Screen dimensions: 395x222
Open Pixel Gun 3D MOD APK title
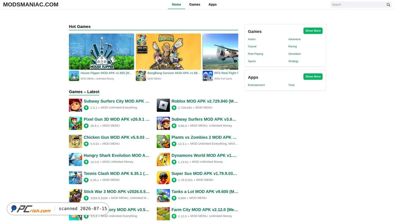click(x=116, y=119)
